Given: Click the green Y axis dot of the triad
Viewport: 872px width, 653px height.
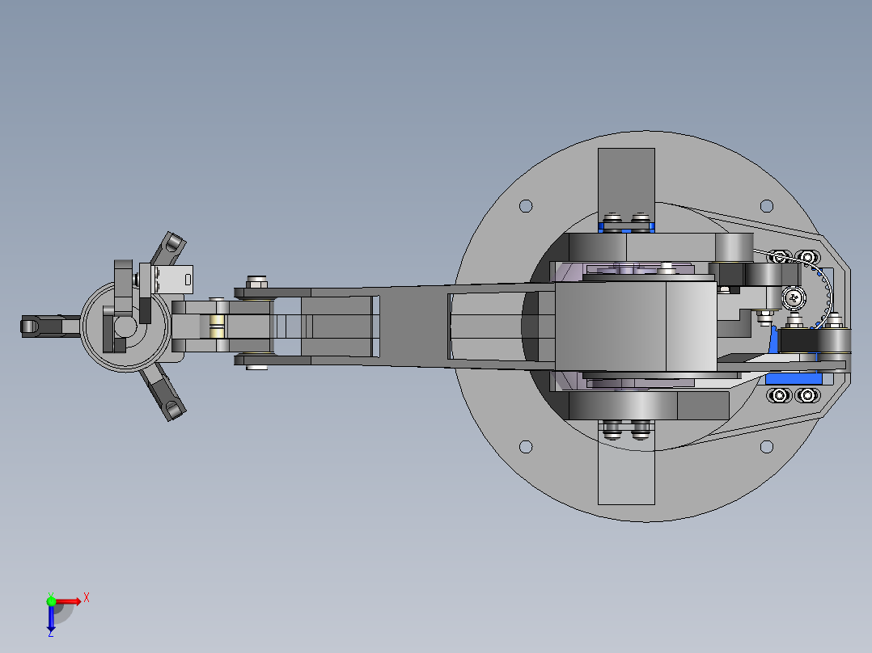Looking at the screenshot, I should 51,601.
